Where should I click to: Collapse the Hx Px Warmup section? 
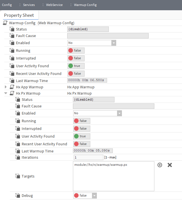6,93
